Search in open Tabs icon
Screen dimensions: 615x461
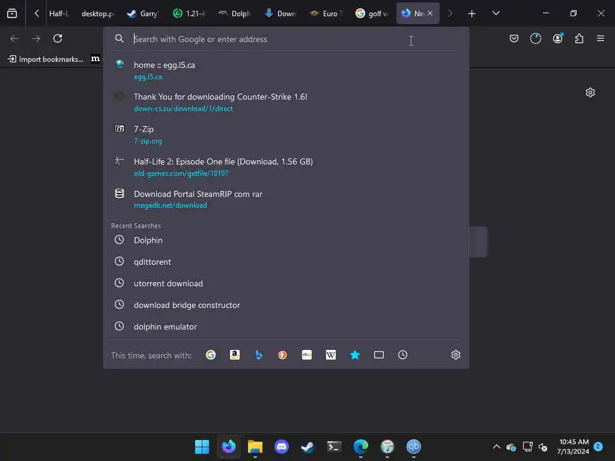click(379, 355)
